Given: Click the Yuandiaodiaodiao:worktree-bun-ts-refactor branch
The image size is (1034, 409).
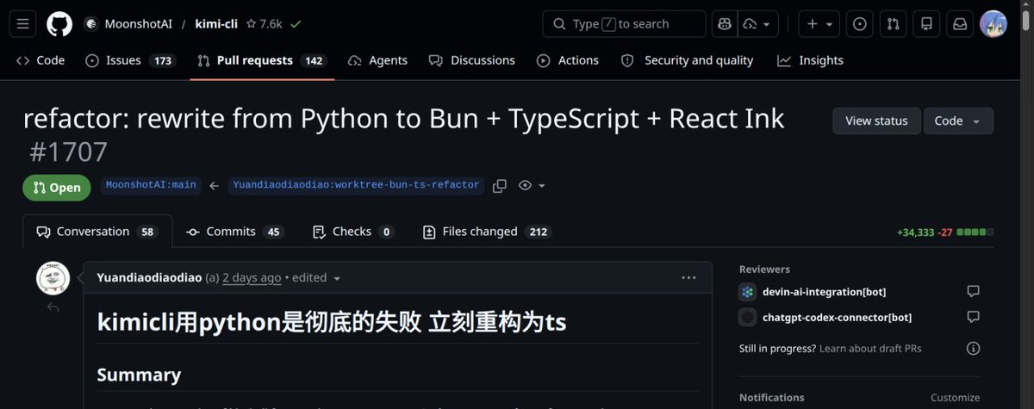Looking at the screenshot, I should (356, 185).
